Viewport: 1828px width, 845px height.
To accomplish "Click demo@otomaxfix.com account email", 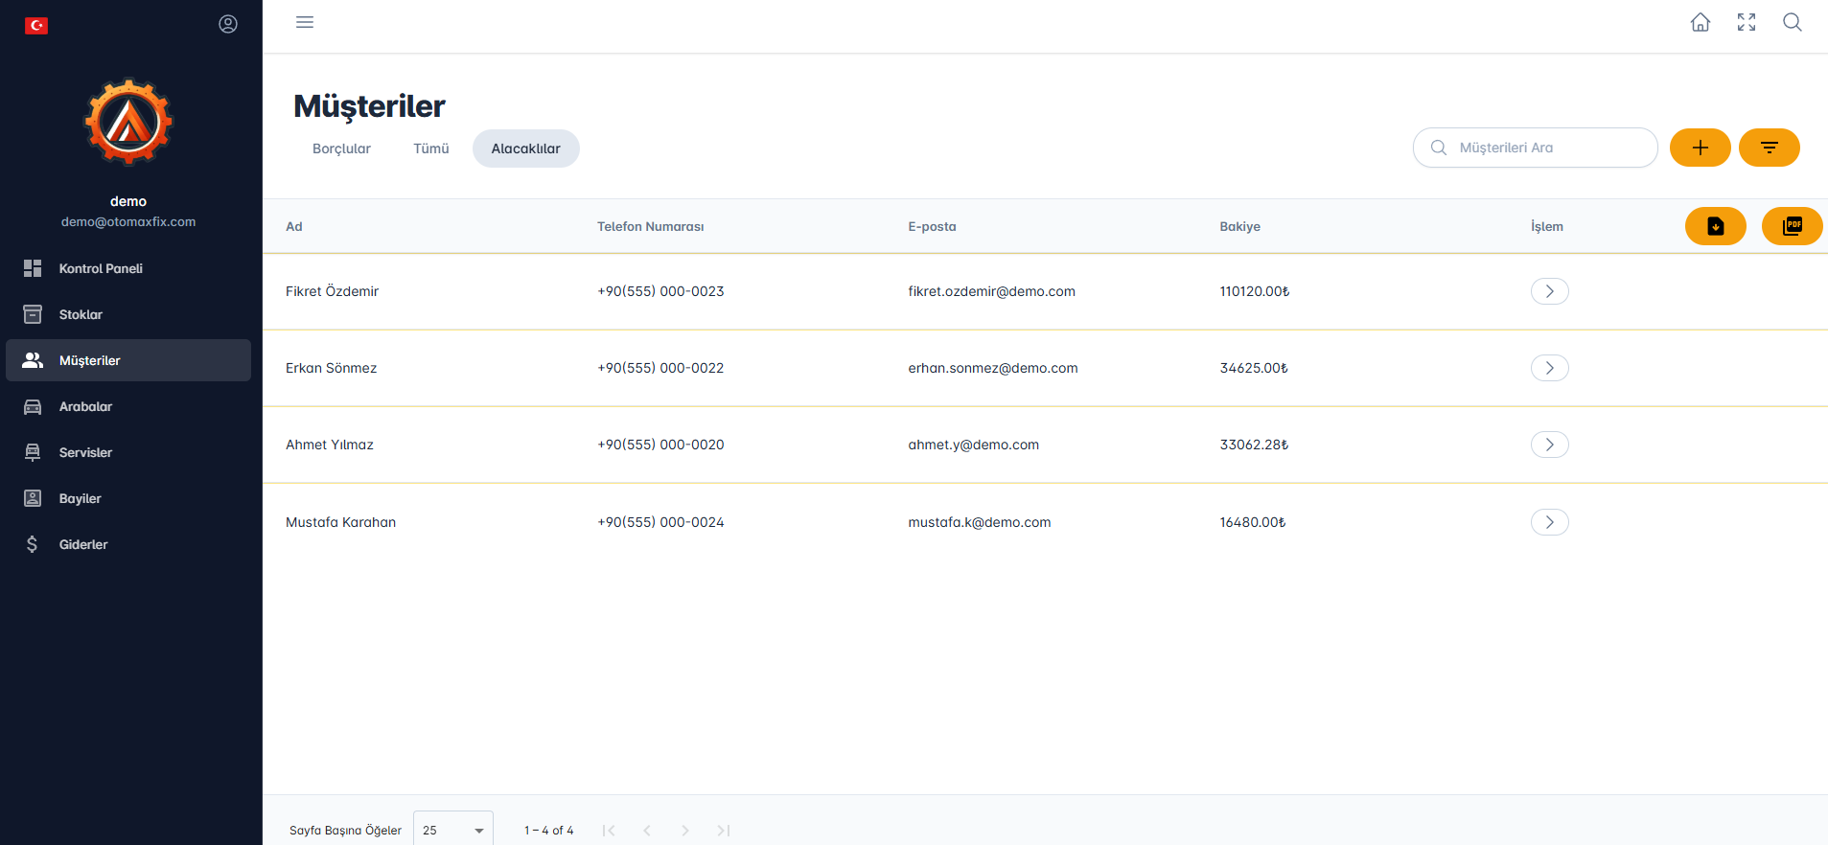I will [128, 221].
